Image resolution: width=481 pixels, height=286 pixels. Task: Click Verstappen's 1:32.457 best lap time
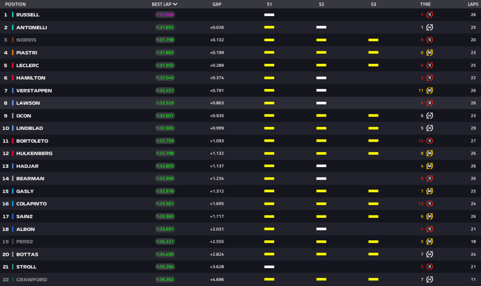pos(165,90)
